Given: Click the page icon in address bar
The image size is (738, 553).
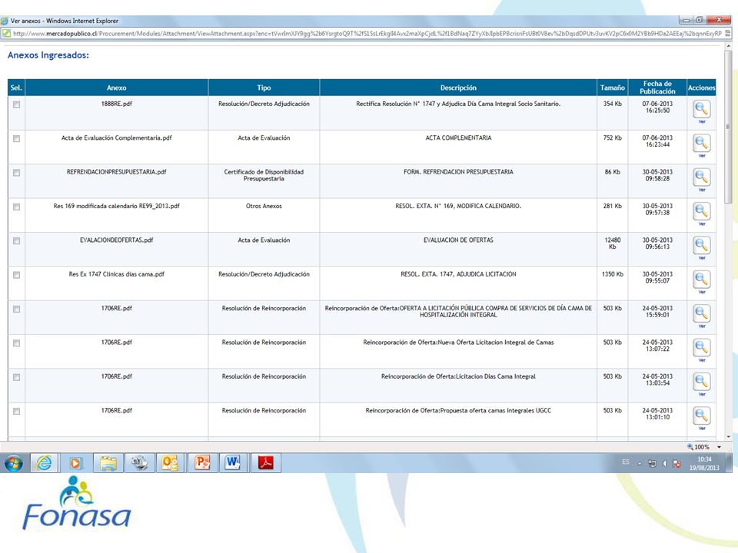Looking at the screenshot, I should (6, 33).
